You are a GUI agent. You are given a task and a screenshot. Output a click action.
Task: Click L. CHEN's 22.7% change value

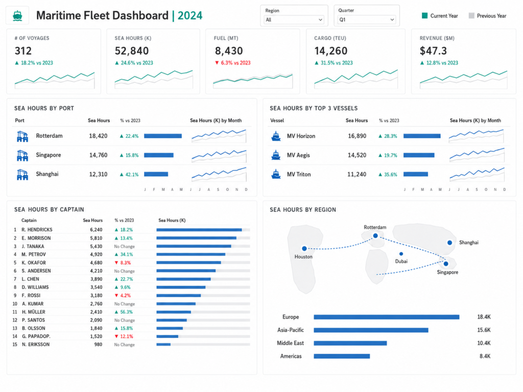[127, 279]
